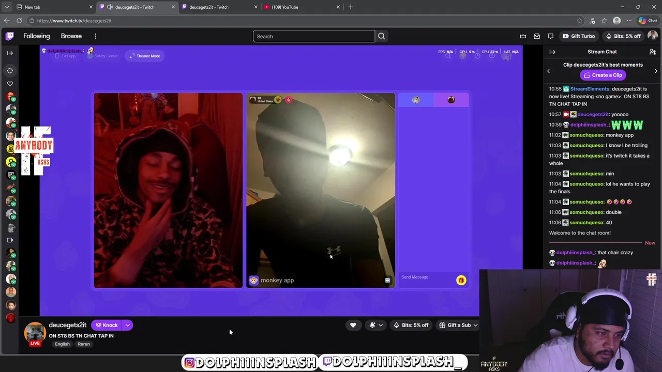
Task: Click the Theater Mode button in stream
Action: 145,56
